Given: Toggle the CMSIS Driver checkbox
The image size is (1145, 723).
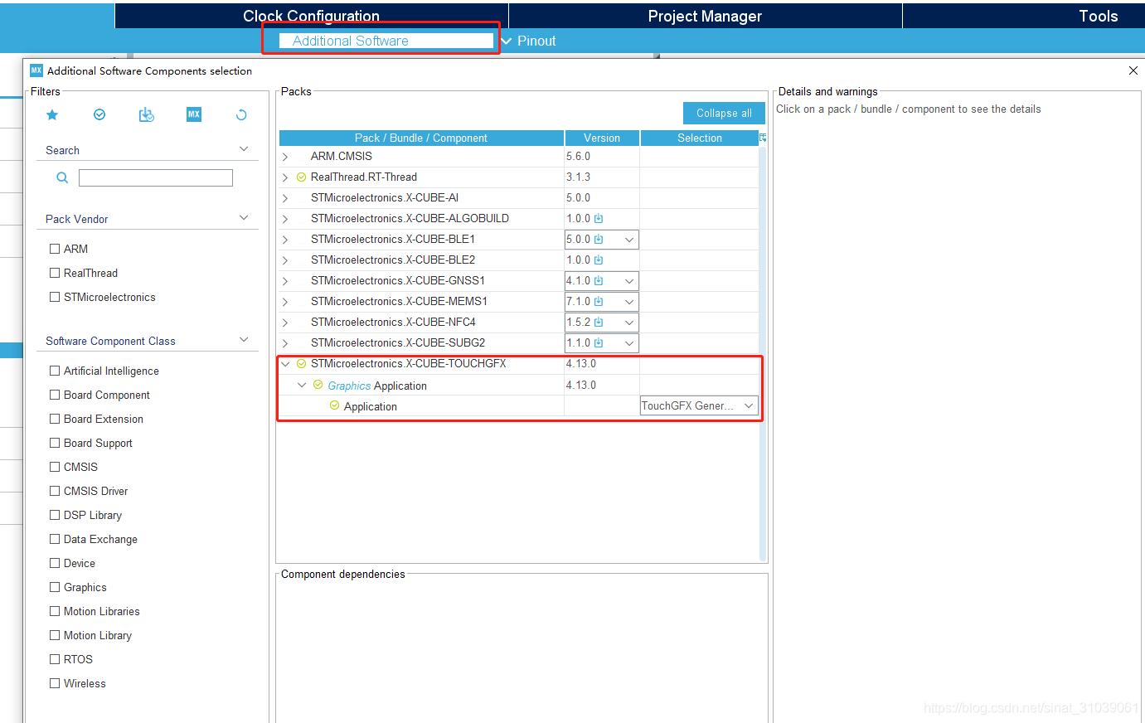Looking at the screenshot, I should pyautogui.click(x=55, y=491).
